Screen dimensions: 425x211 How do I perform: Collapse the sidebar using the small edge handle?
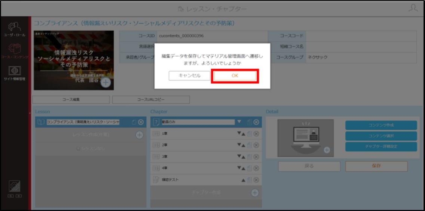click(x=30, y=113)
